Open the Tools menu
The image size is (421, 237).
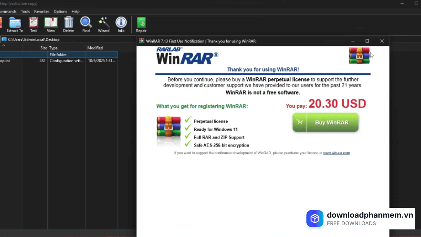(25, 12)
